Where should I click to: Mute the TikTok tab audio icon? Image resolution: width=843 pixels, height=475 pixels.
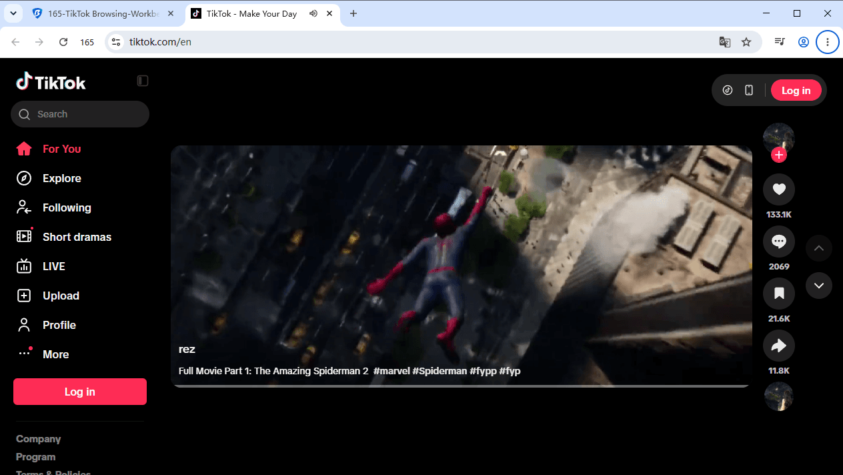pyautogui.click(x=314, y=13)
